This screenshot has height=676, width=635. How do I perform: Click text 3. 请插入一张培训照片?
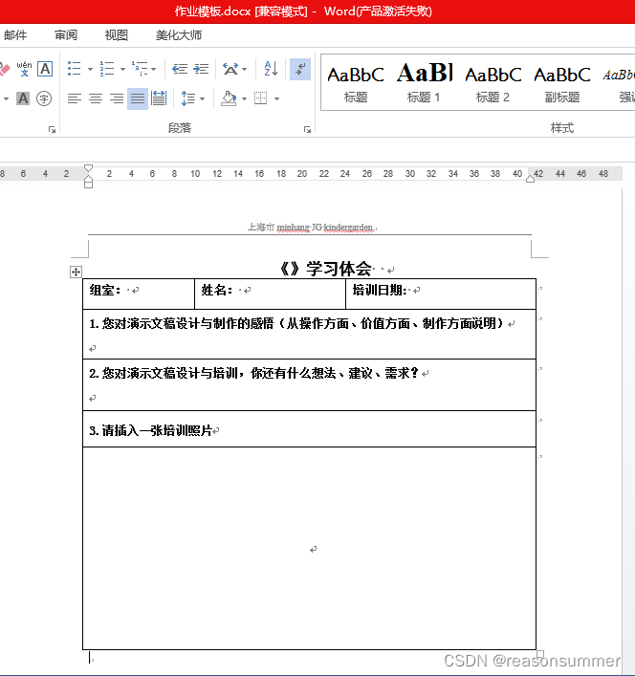[151, 430]
